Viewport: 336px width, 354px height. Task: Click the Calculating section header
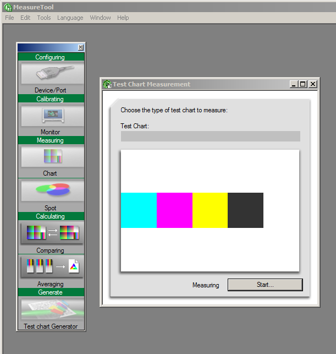(x=51, y=216)
